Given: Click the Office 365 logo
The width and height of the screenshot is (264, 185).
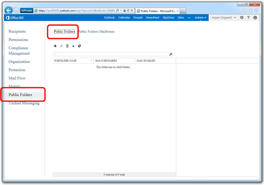Looking at the screenshot, I should [x=15, y=18].
